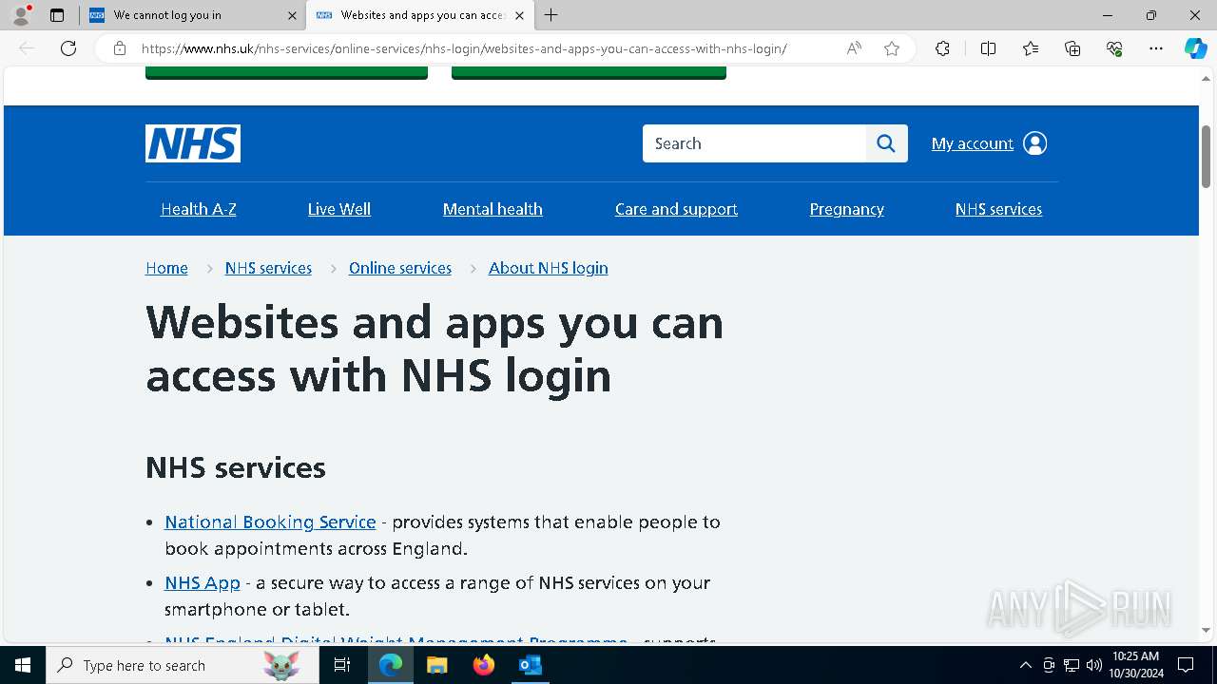The image size is (1217, 684).
Task: Go to Online services breadcrumb
Action: [400, 268]
